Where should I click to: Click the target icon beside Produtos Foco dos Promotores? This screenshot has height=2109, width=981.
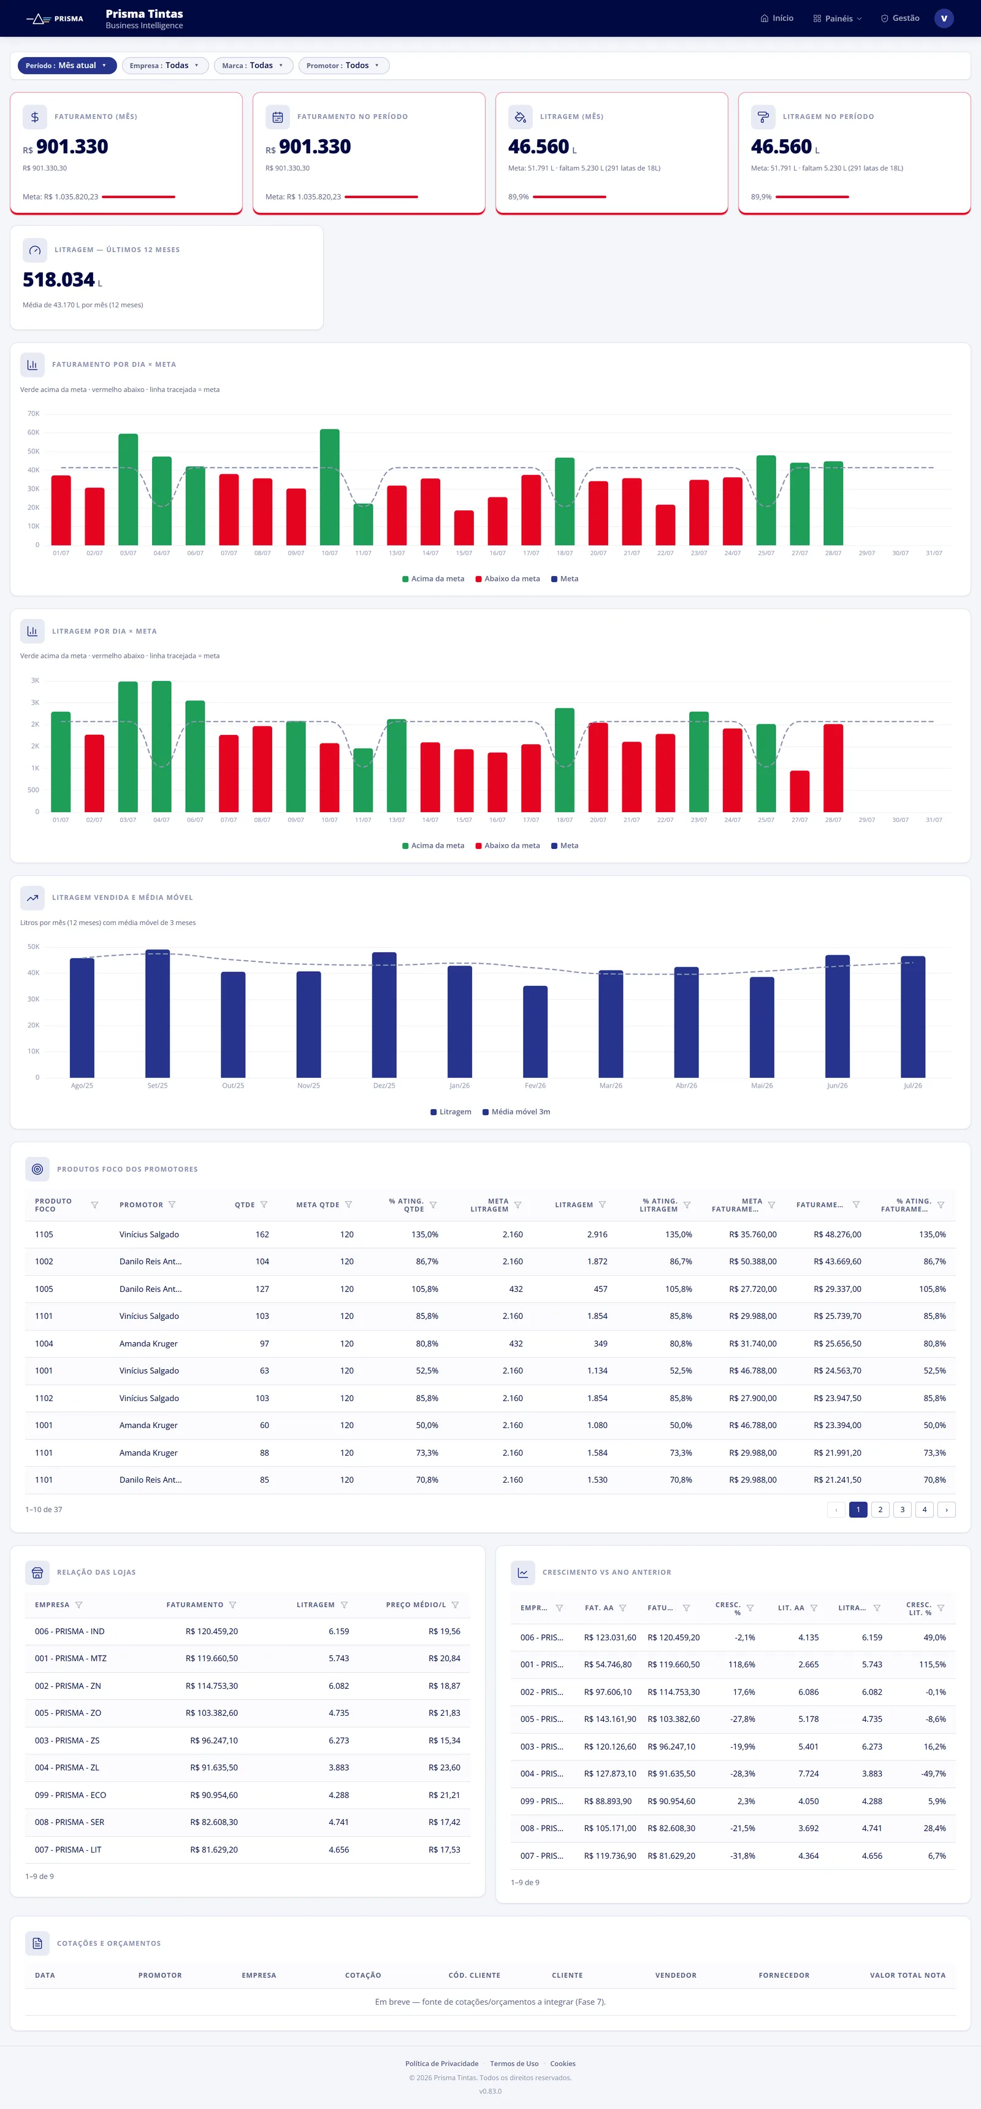click(37, 1169)
